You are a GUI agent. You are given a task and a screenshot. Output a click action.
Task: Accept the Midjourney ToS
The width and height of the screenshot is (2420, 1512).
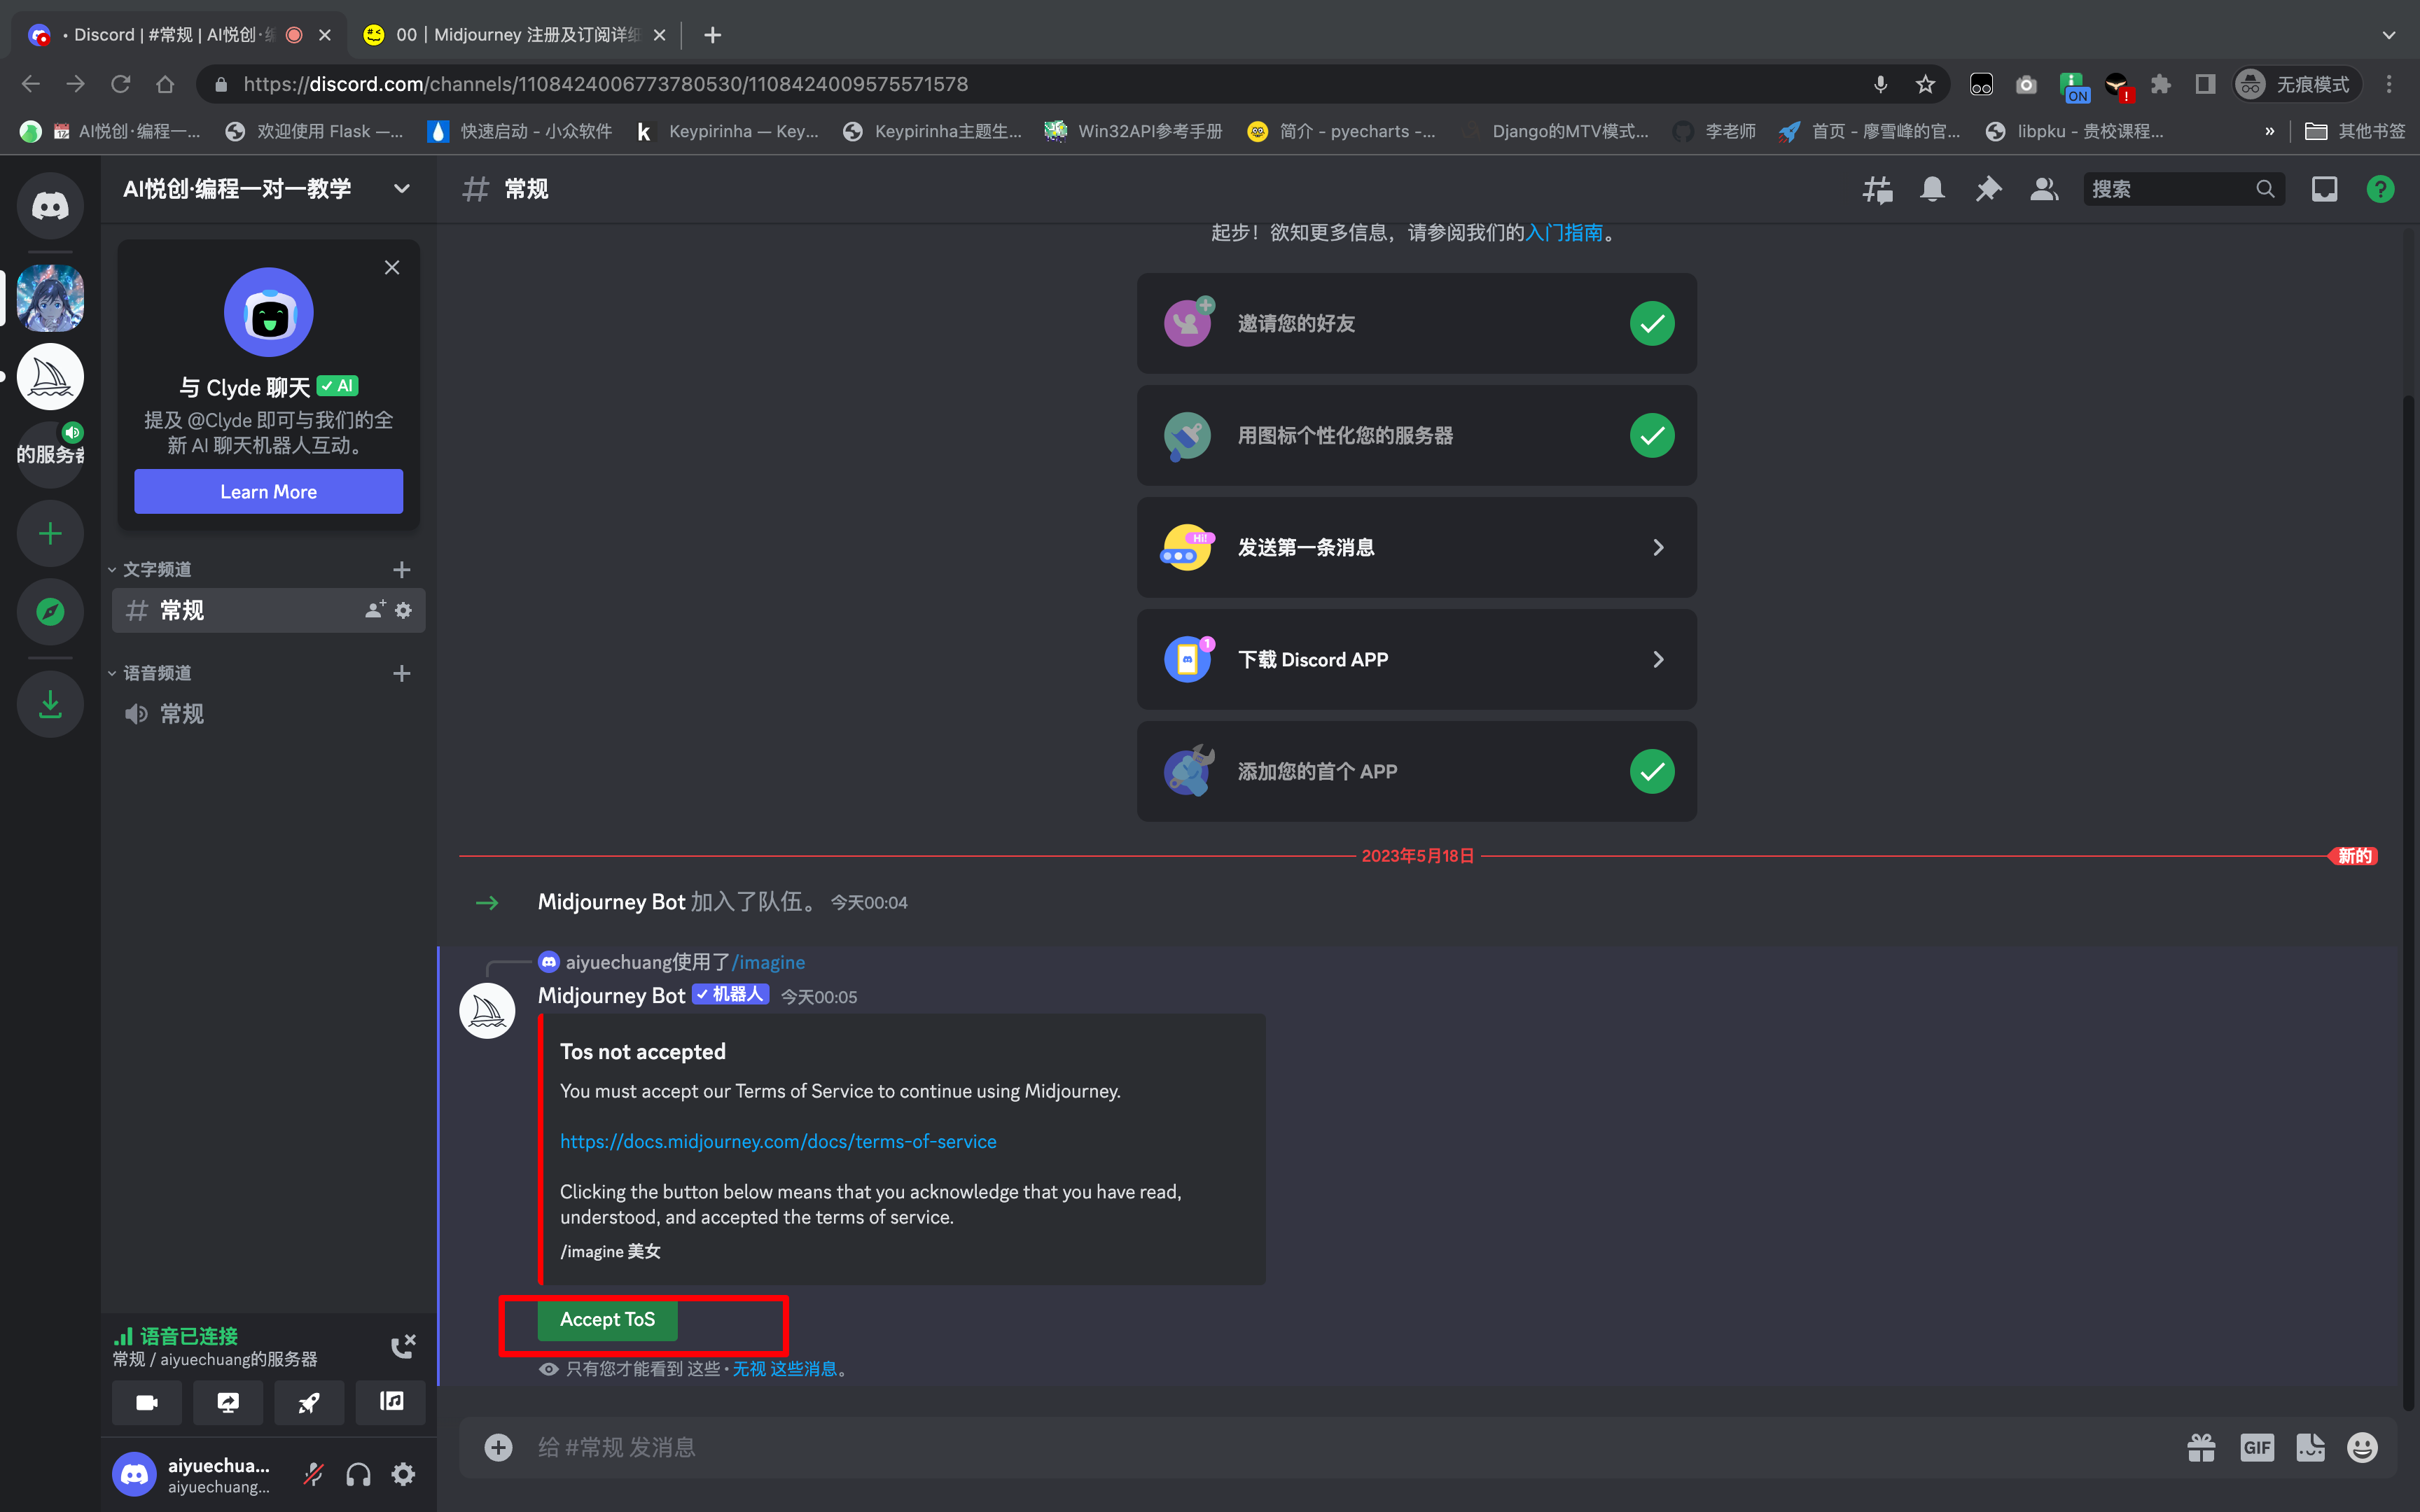[607, 1319]
